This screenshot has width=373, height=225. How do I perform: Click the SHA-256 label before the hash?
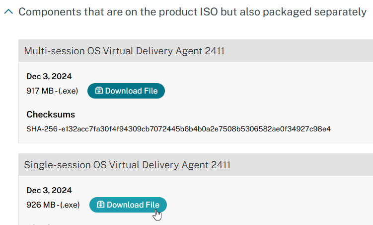(42, 129)
